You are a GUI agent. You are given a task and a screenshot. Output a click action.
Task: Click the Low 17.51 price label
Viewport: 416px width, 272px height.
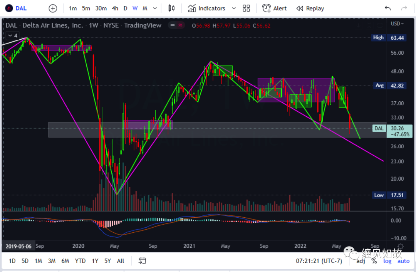pos(389,195)
